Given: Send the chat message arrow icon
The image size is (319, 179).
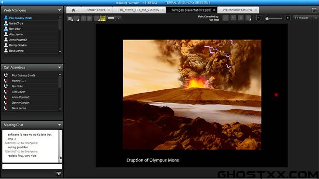Looking at the screenshot, I should pyautogui.click(x=58, y=174).
